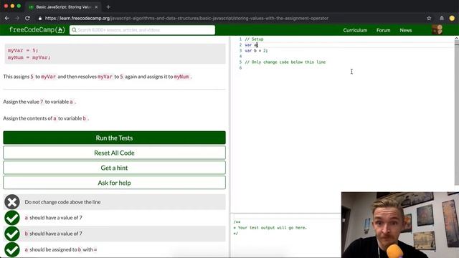This screenshot has width=459, height=258.
Task: Click the browser extension icon beside the star
Action: click(x=442, y=18)
